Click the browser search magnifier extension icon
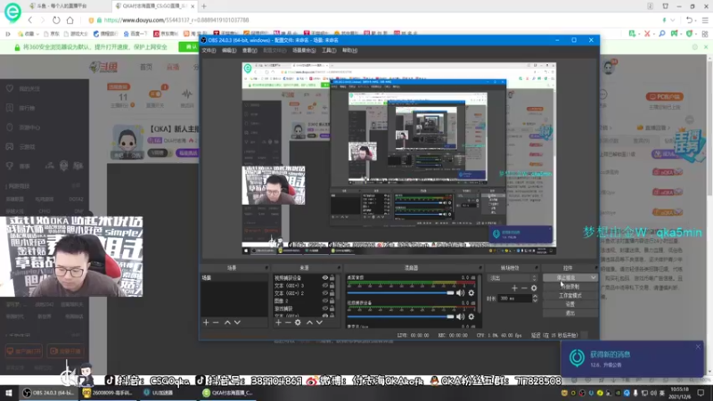This screenshot has width=713, height=401. 662,34
